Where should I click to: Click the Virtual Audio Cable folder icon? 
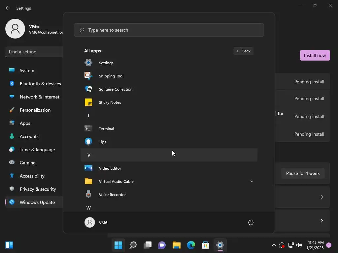click(x=88, y=182)
